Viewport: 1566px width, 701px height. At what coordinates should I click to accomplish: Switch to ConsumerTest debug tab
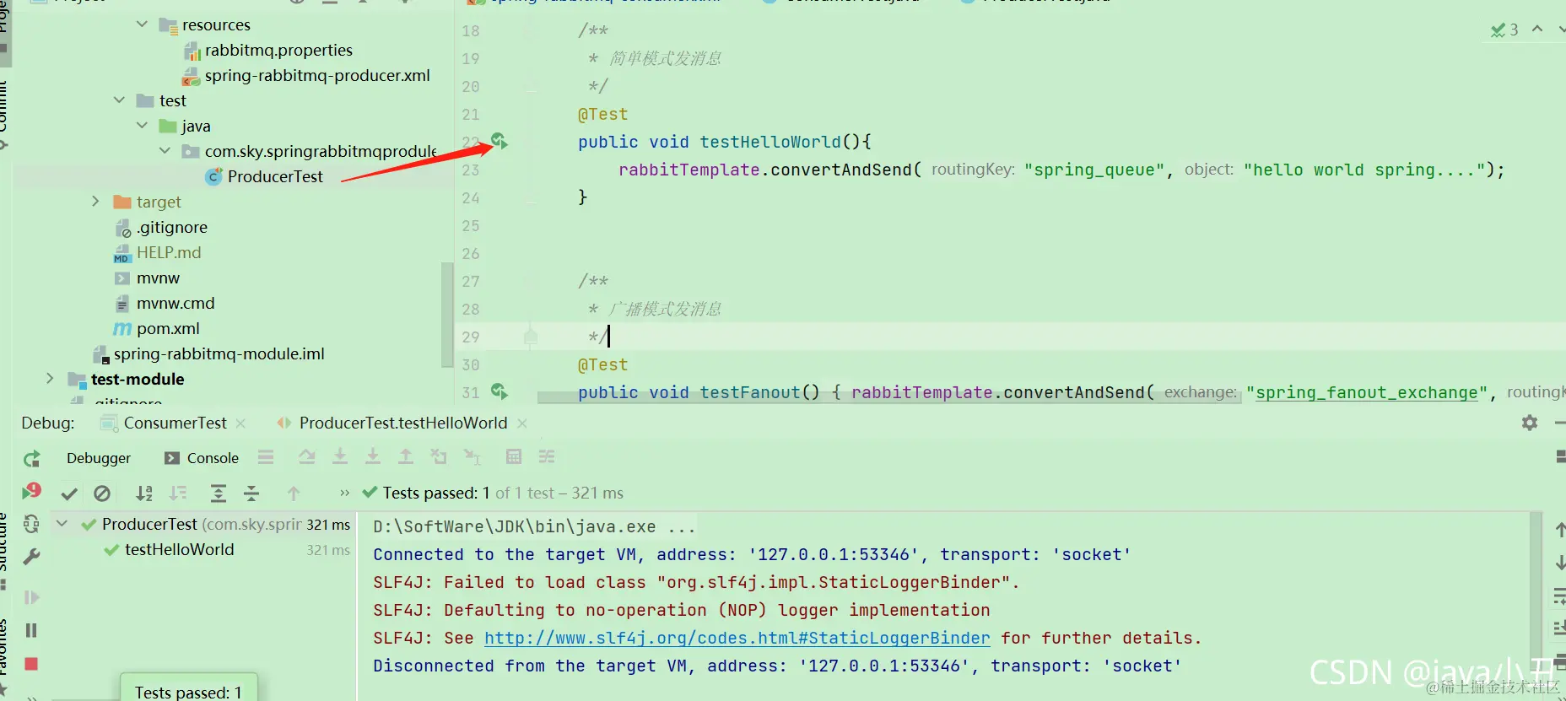[x=175, y=423]
